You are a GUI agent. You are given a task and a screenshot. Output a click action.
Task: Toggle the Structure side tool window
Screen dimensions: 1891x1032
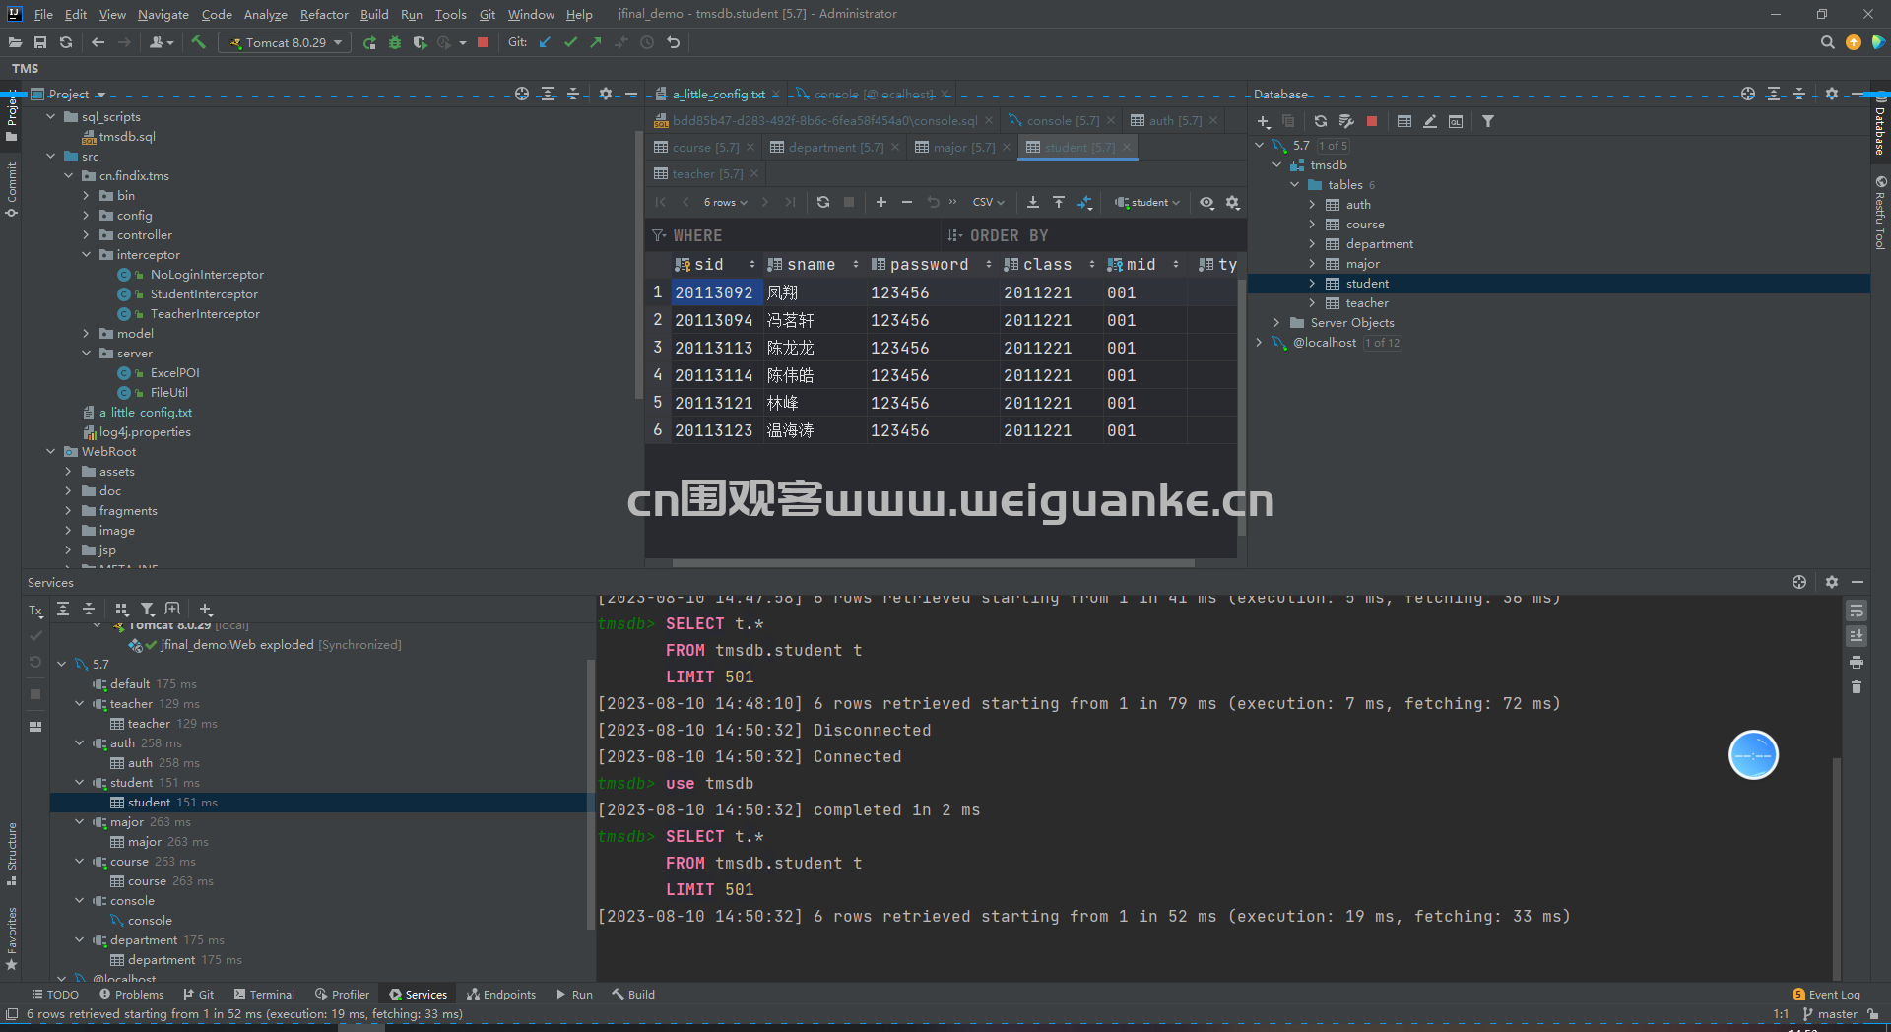point(12,854)
